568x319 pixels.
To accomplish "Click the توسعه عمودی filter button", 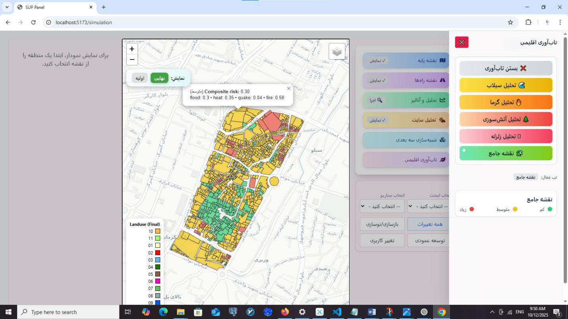I will [429, 240].
